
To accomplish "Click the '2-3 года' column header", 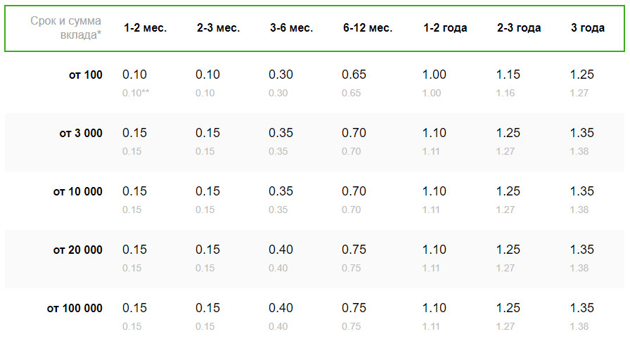I will click(x=519, y=27).
